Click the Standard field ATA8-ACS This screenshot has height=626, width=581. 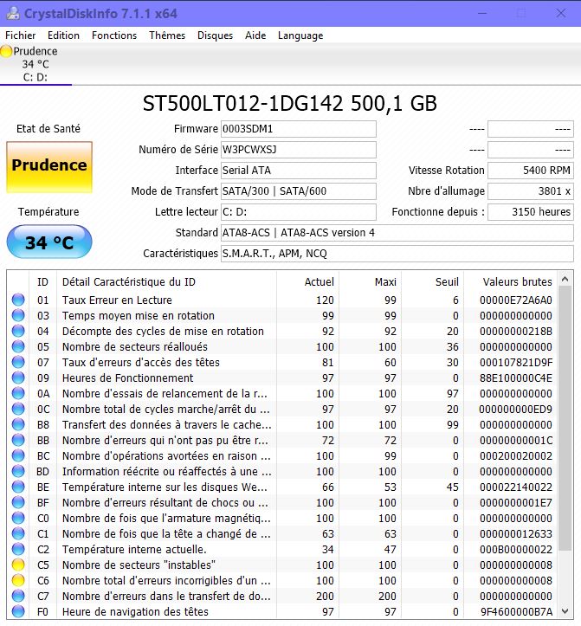click(x=397, y=233)
